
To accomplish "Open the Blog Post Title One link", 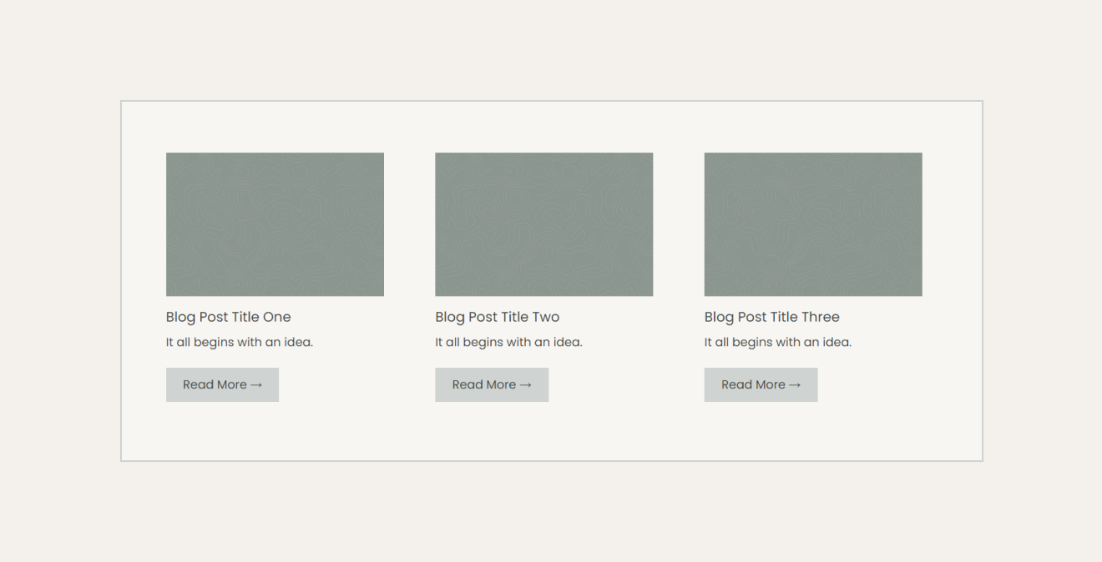I will pos(228,317).
